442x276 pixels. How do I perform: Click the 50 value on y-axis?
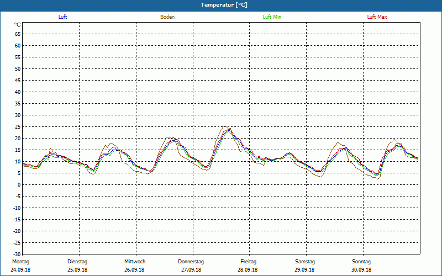click(x=18, y=68)
